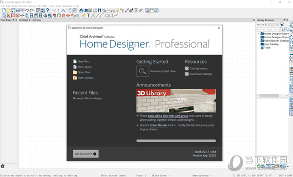Open the 3D Library announcement image
Viewport: 293px width, 177px height.
pyautogui.click(x=176, y=101)
